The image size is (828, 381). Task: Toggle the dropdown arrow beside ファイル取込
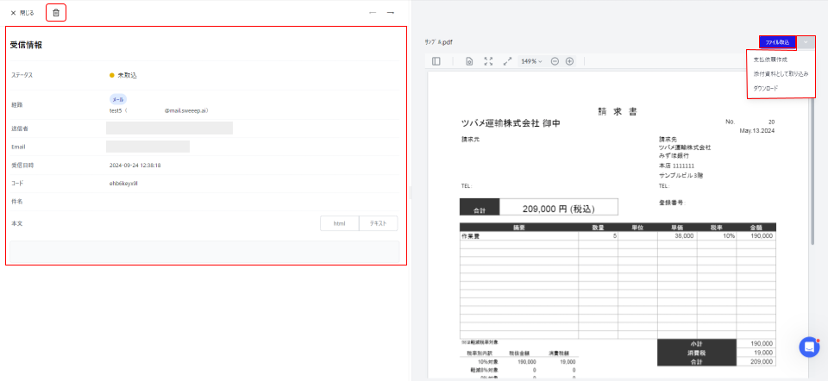[x=806, y=42]
